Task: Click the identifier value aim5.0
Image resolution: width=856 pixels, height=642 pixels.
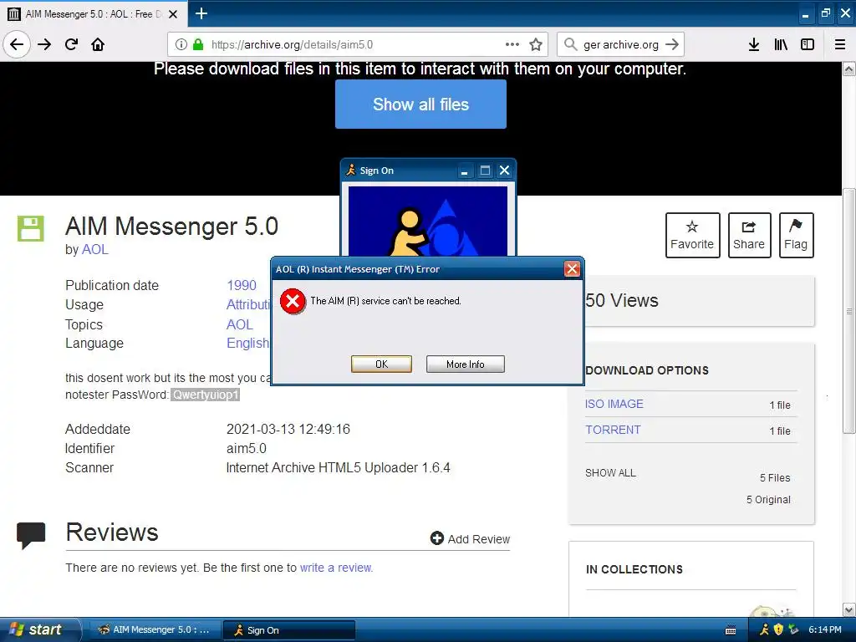Action: [247, 448]
